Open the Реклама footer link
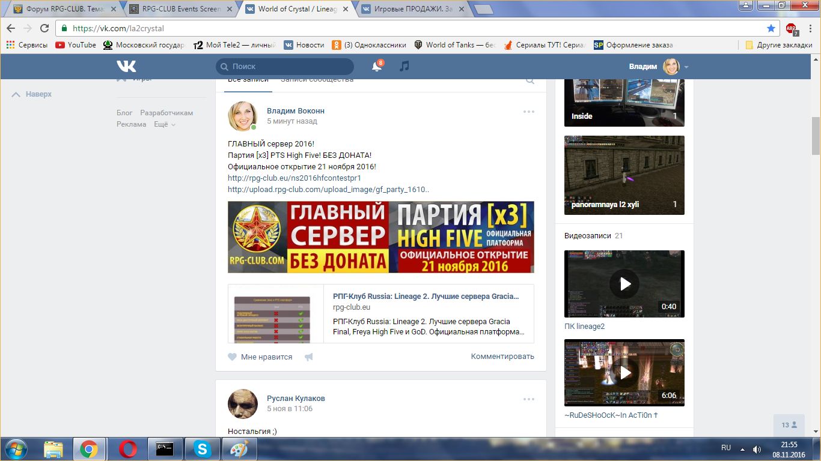The height and width of the screenshot is (461, 821). point(132,124)
